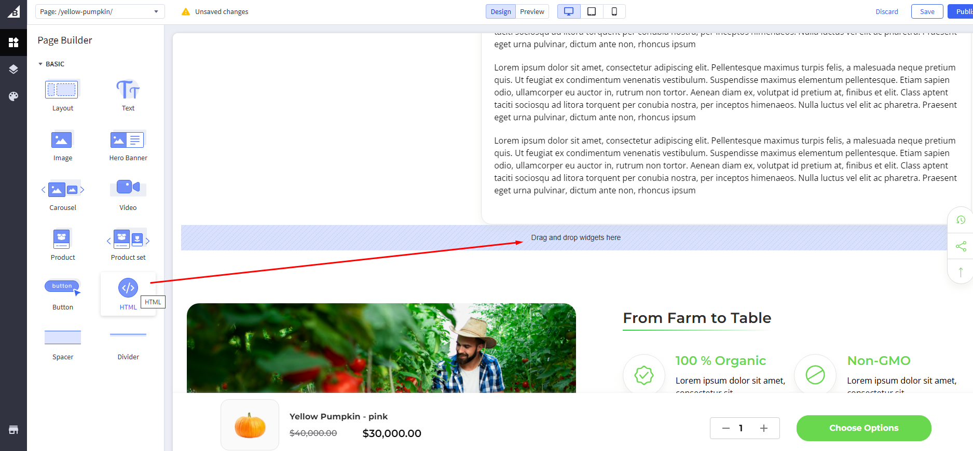Open the storefront icon at sidebar bottom

click(x=13, y=430)
